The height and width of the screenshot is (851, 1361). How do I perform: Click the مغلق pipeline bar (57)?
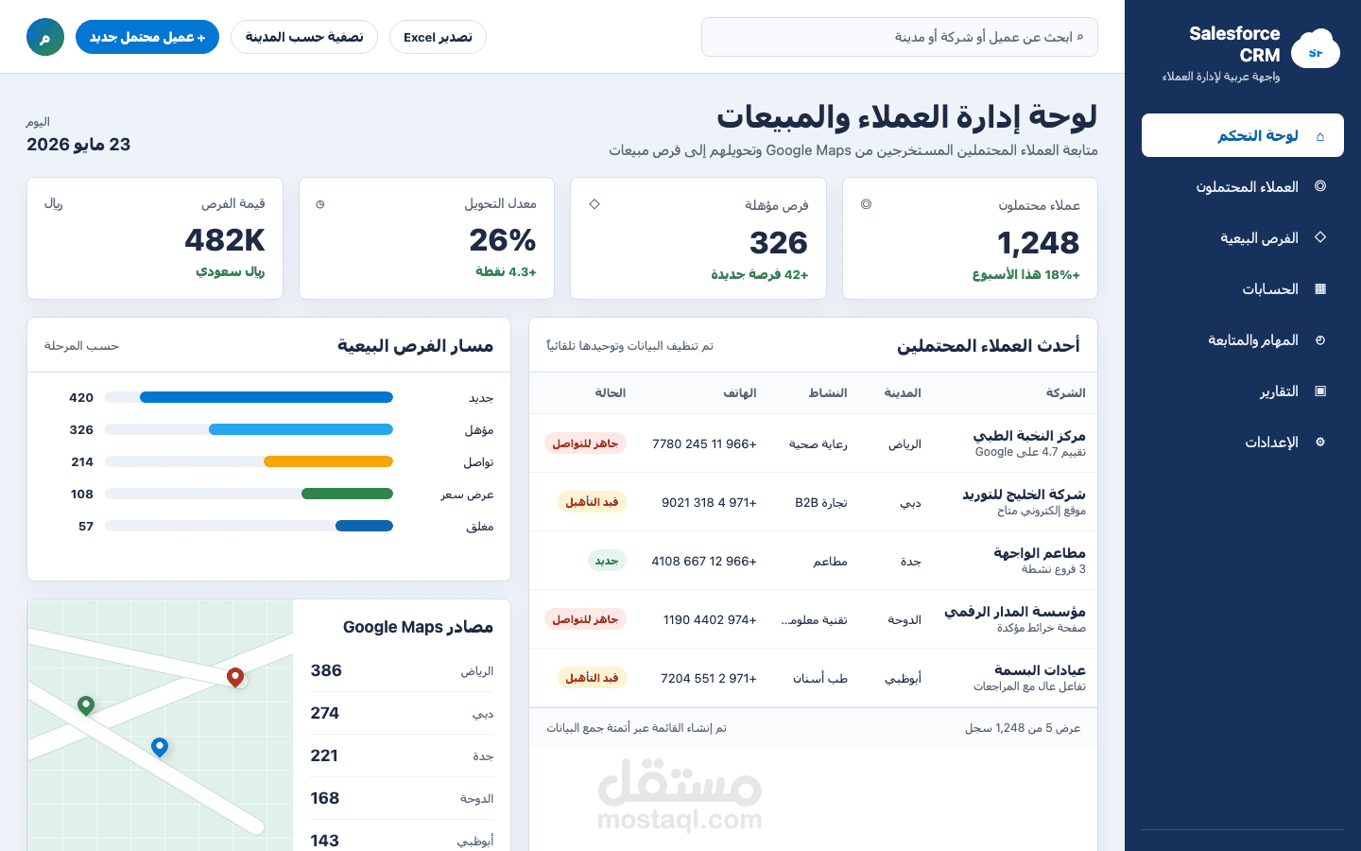[x=364, y=526]
